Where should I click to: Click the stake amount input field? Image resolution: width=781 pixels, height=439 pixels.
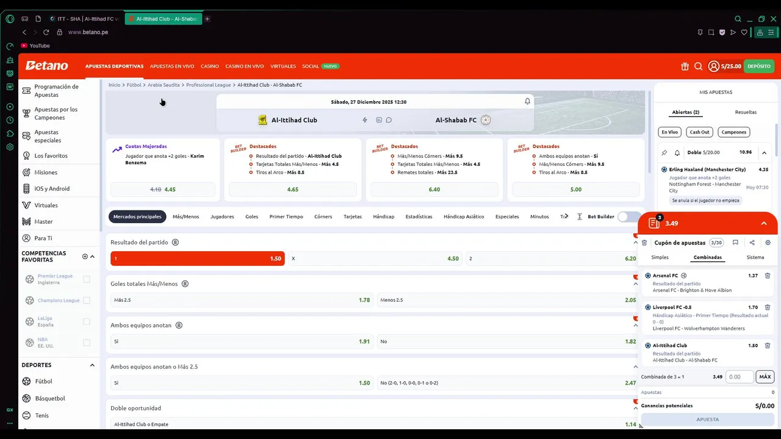click(x=740, y=377)
